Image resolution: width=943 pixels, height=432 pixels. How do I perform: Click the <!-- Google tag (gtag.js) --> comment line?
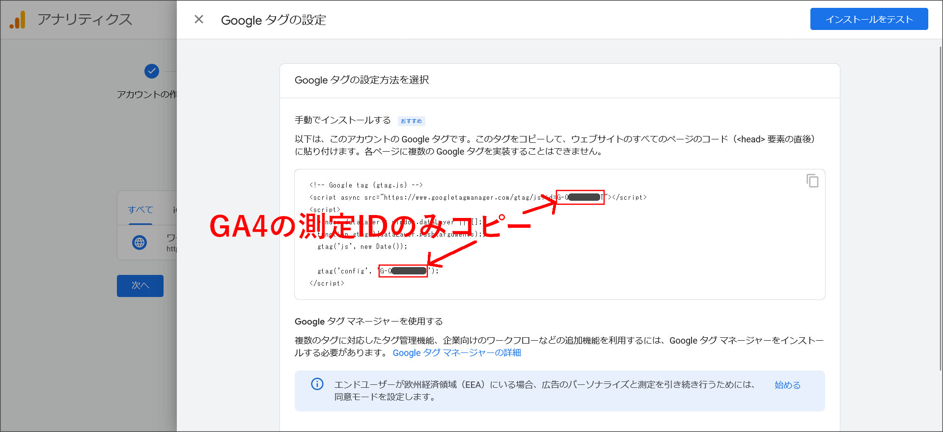click(366, 185)
